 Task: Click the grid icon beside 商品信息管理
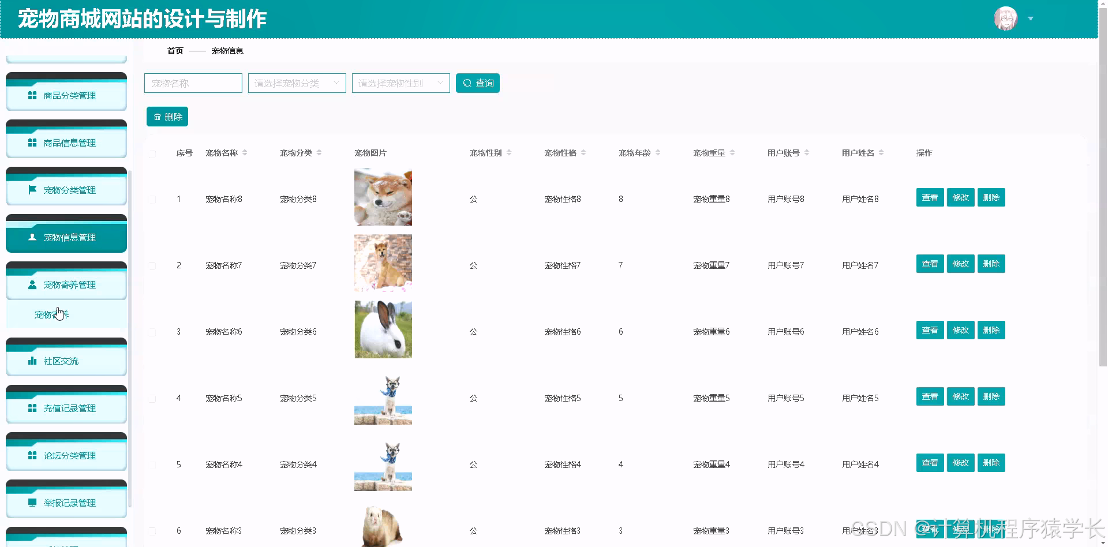click(x=32, y=143)
